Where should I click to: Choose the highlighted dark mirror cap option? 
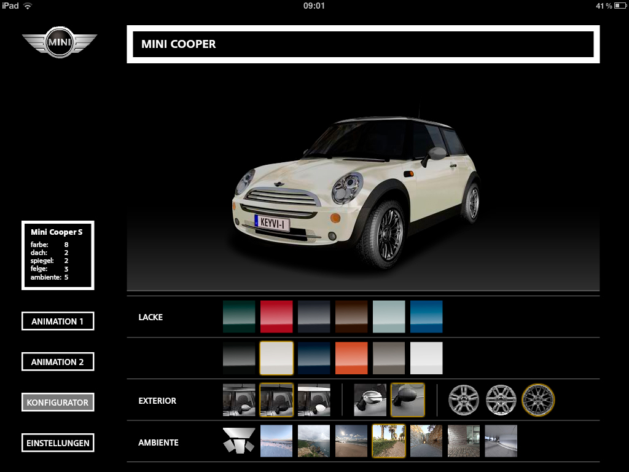click(408, 400)
